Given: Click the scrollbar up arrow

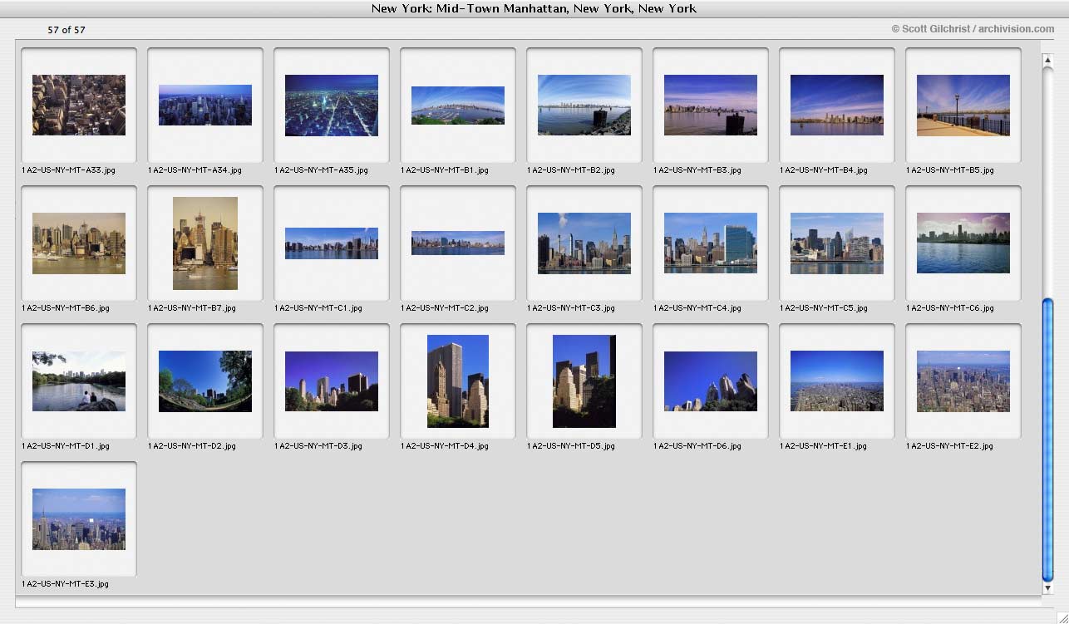Looking at the screenshot, I should [x=1047, y=61].
